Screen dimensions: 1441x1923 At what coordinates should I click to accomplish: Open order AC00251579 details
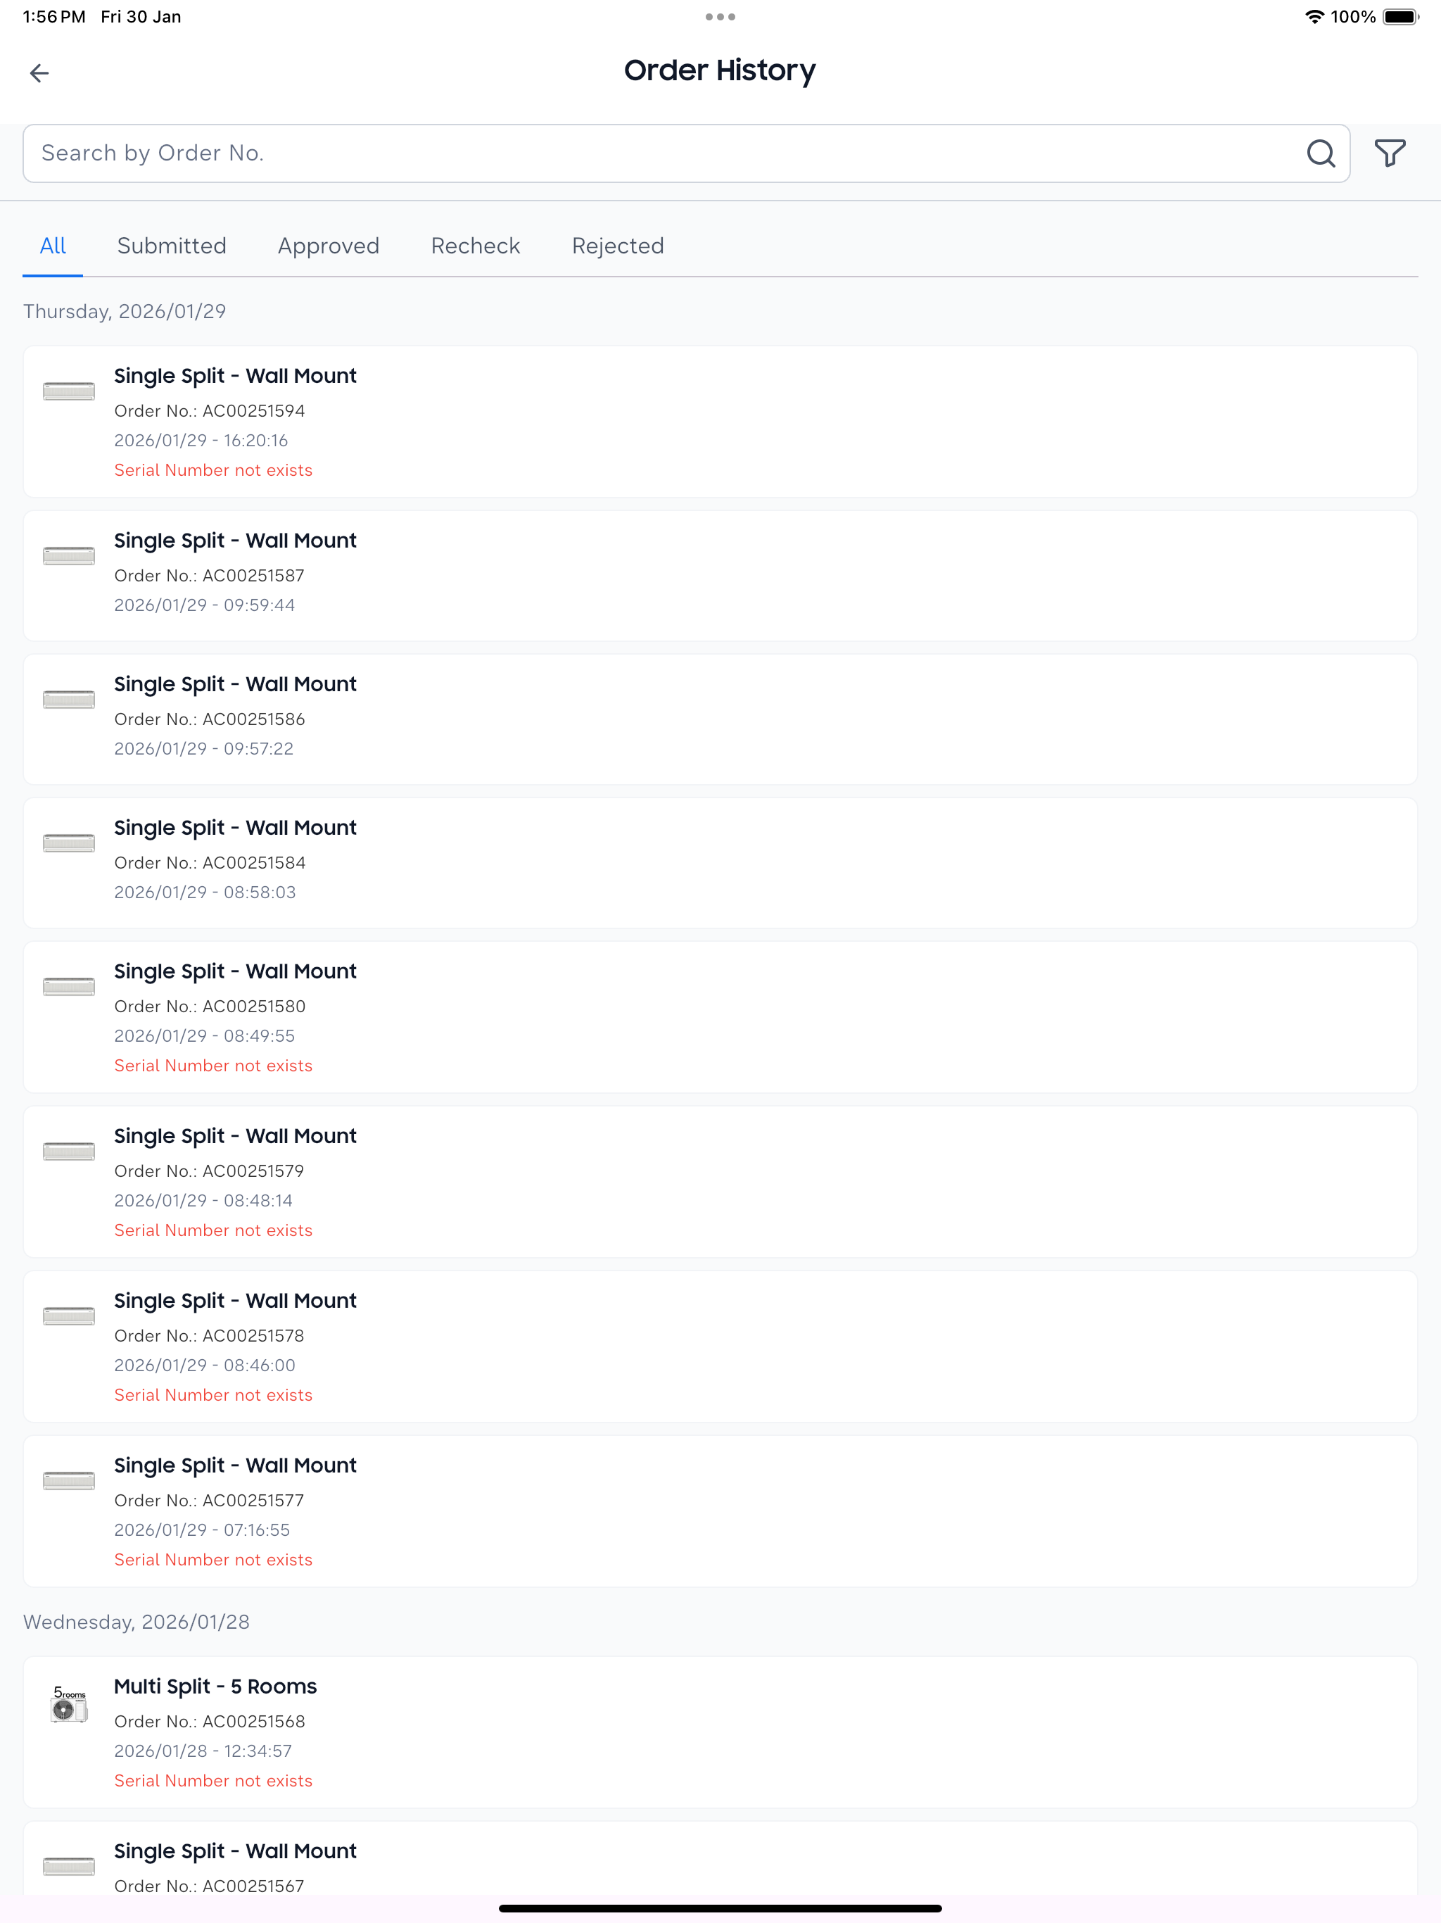pyautogui.click(x=720, y=1181)
